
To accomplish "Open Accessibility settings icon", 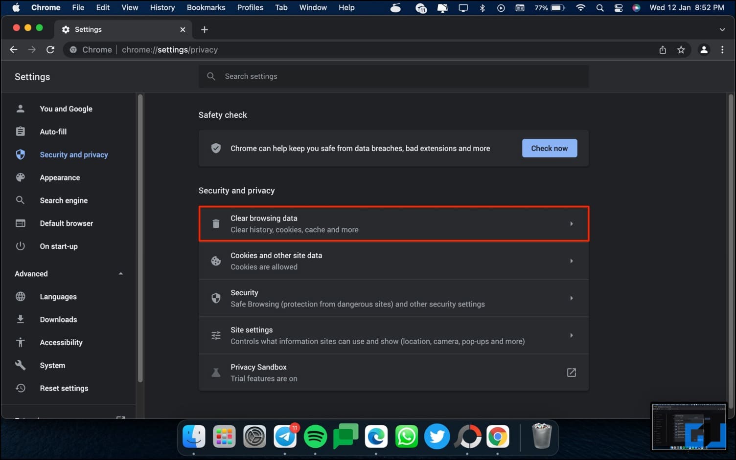I will click(x=21, y=342).
